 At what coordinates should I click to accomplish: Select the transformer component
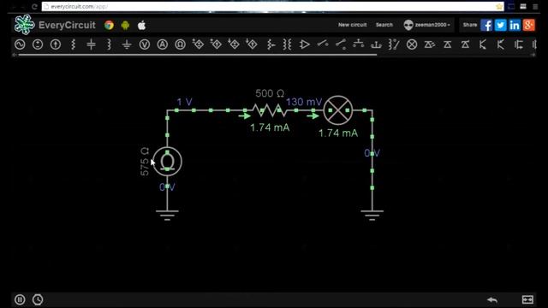pos(288,44)
